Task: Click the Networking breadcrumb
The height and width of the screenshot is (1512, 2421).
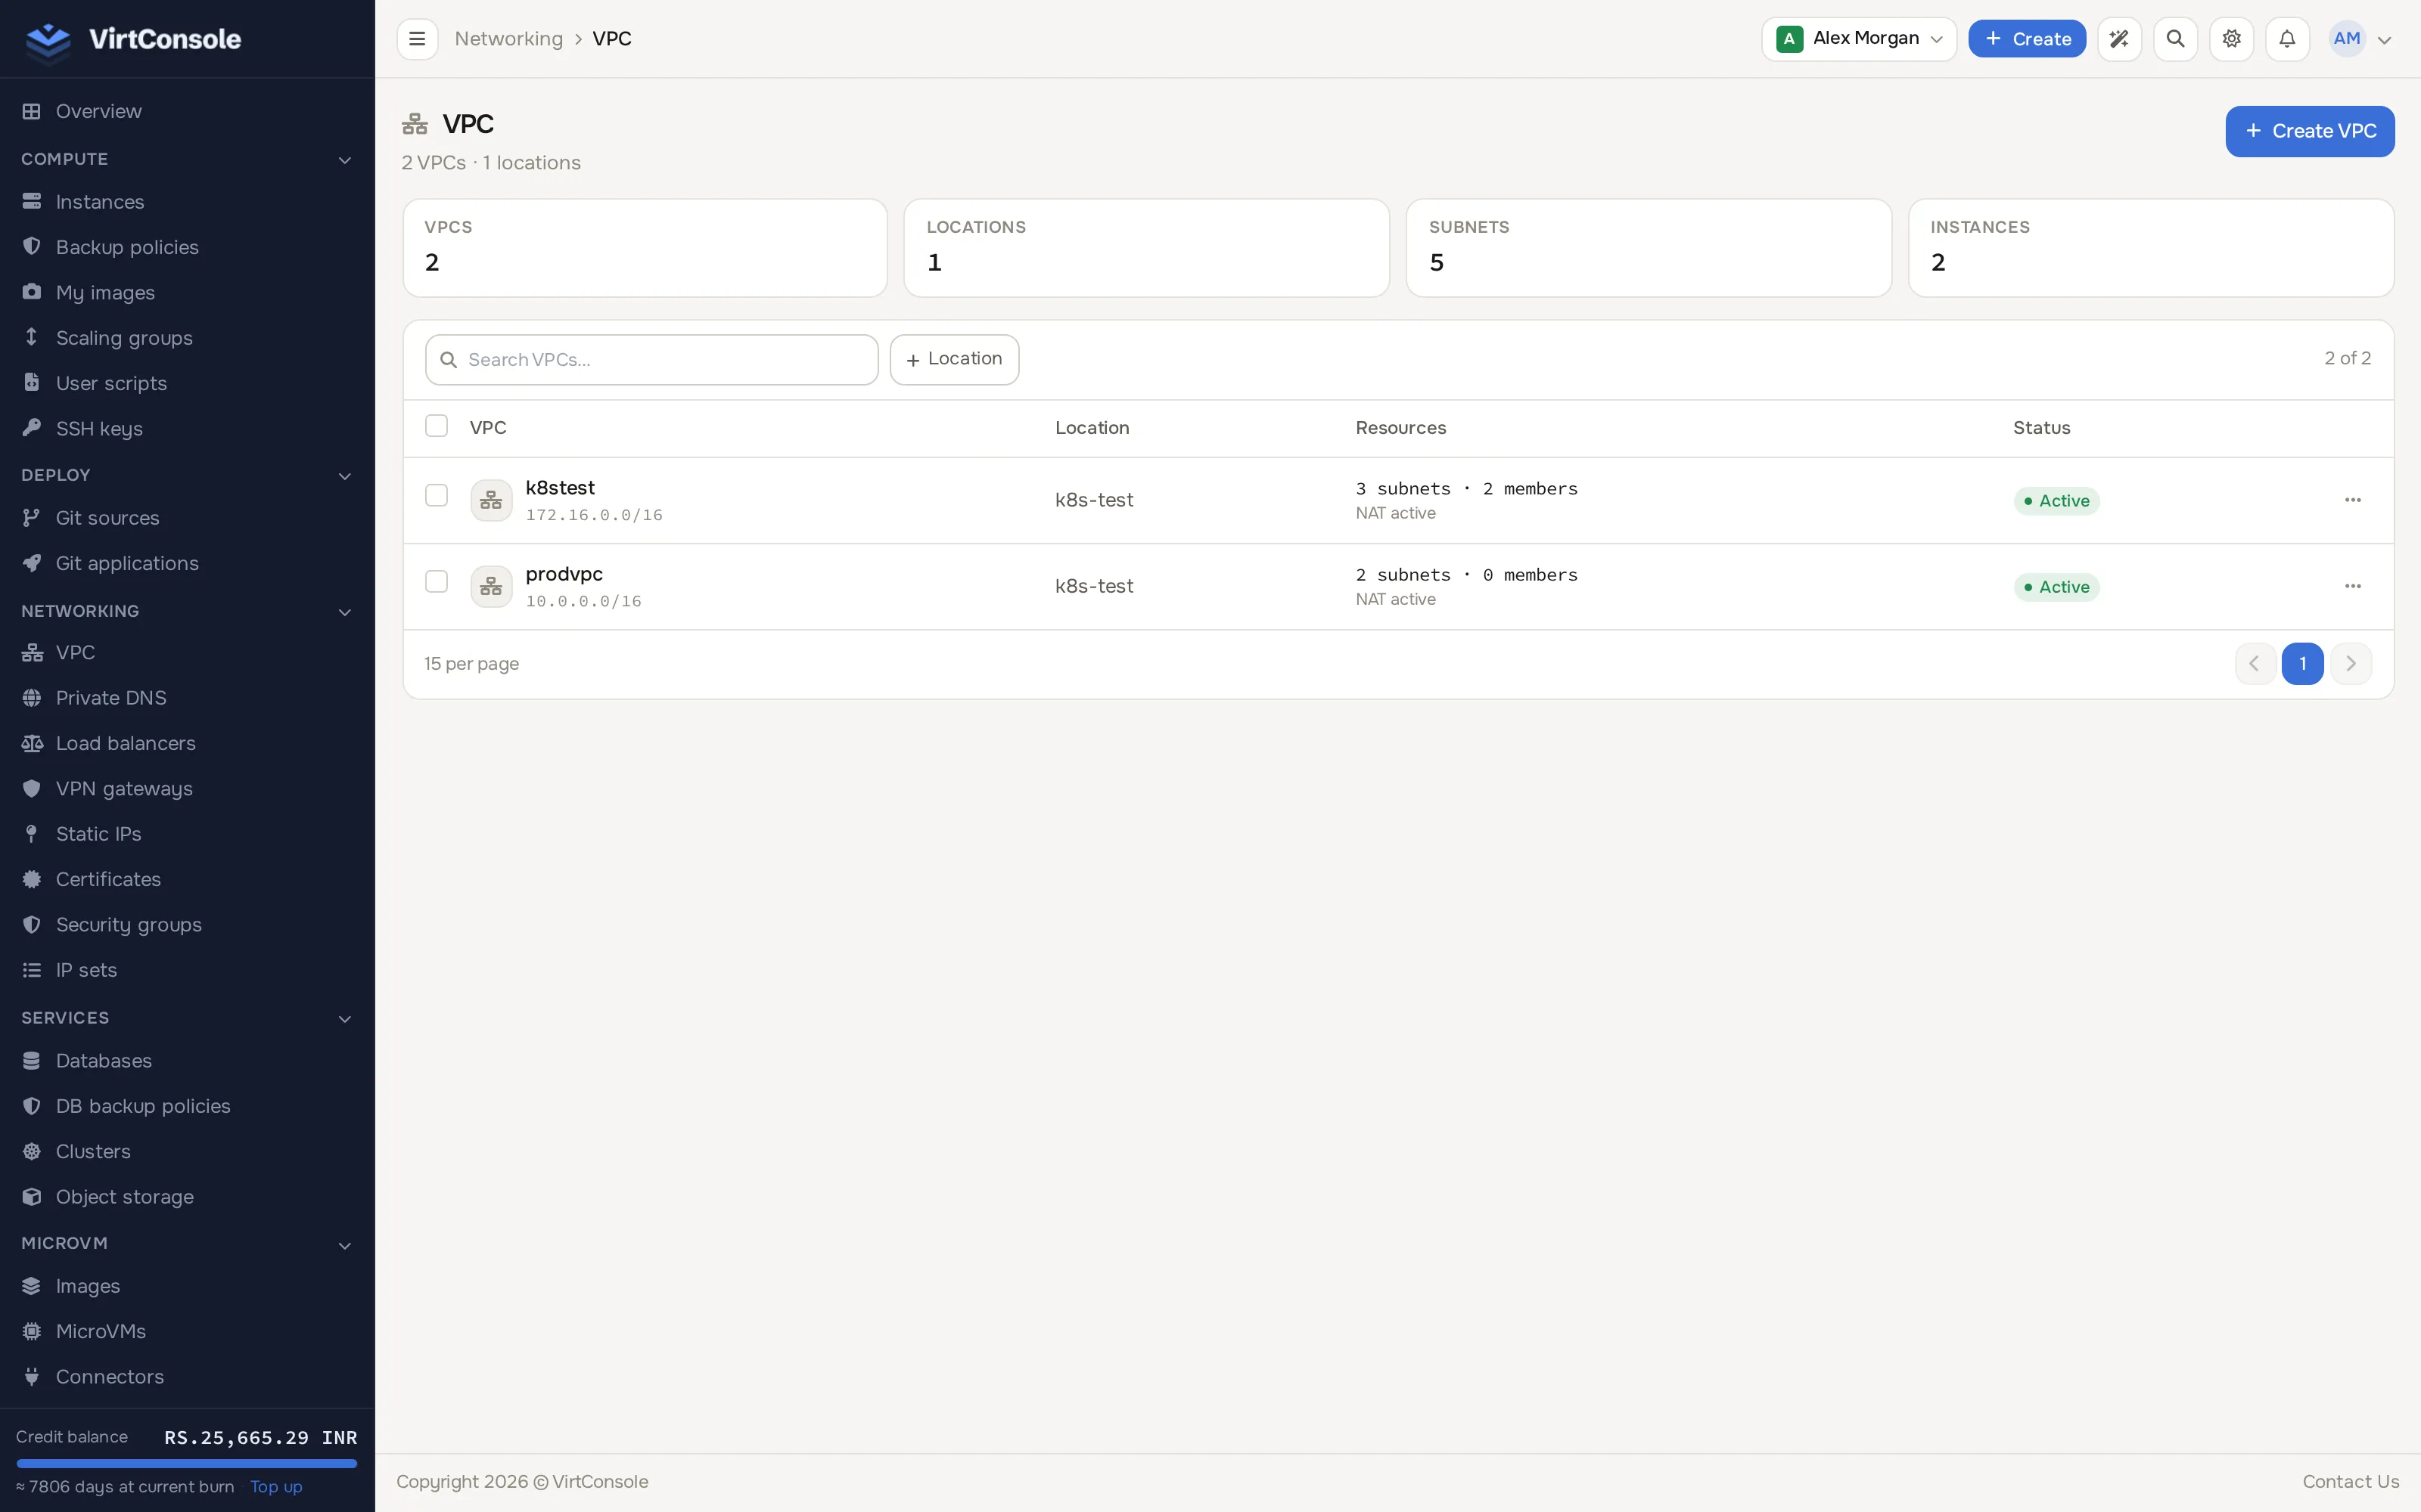Action: pyautogui.click(x=508, y=39)
